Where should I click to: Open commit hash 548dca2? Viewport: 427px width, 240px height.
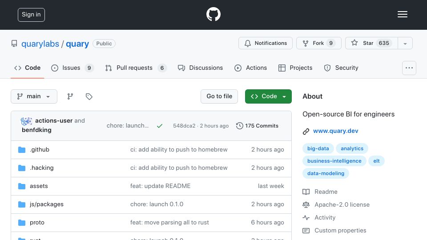184,126
